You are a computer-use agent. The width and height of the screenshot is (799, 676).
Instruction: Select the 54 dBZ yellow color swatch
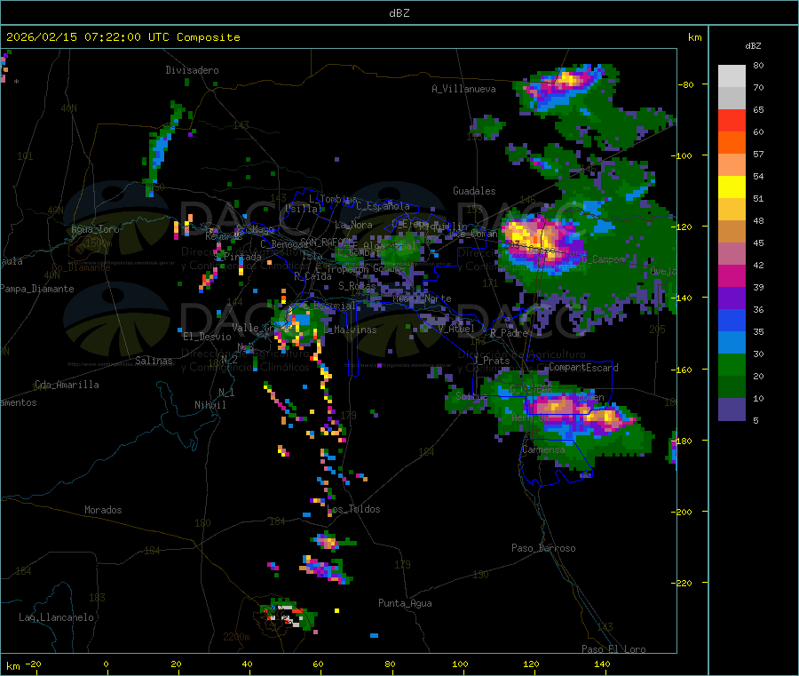[x=732, y=187]
